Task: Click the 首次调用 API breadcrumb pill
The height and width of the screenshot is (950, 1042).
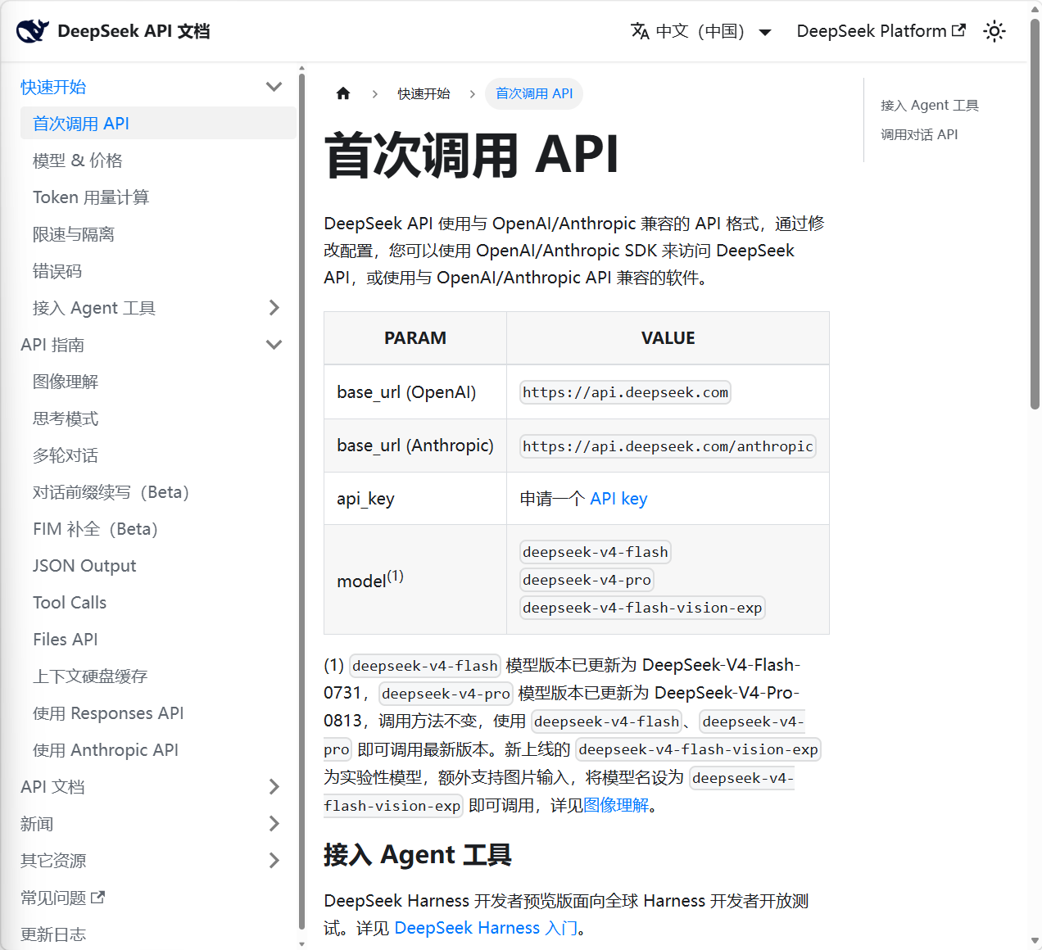Action: tap(534, 93)
